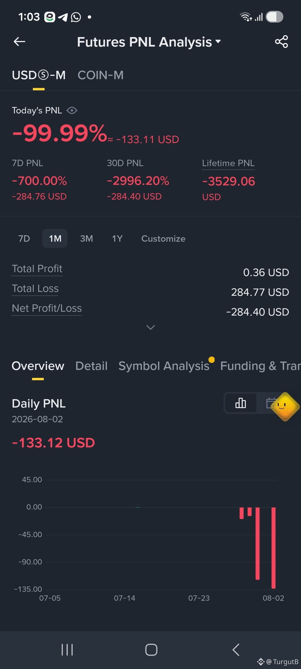Tap the Net Profit/Loss label

click(47, 308)
